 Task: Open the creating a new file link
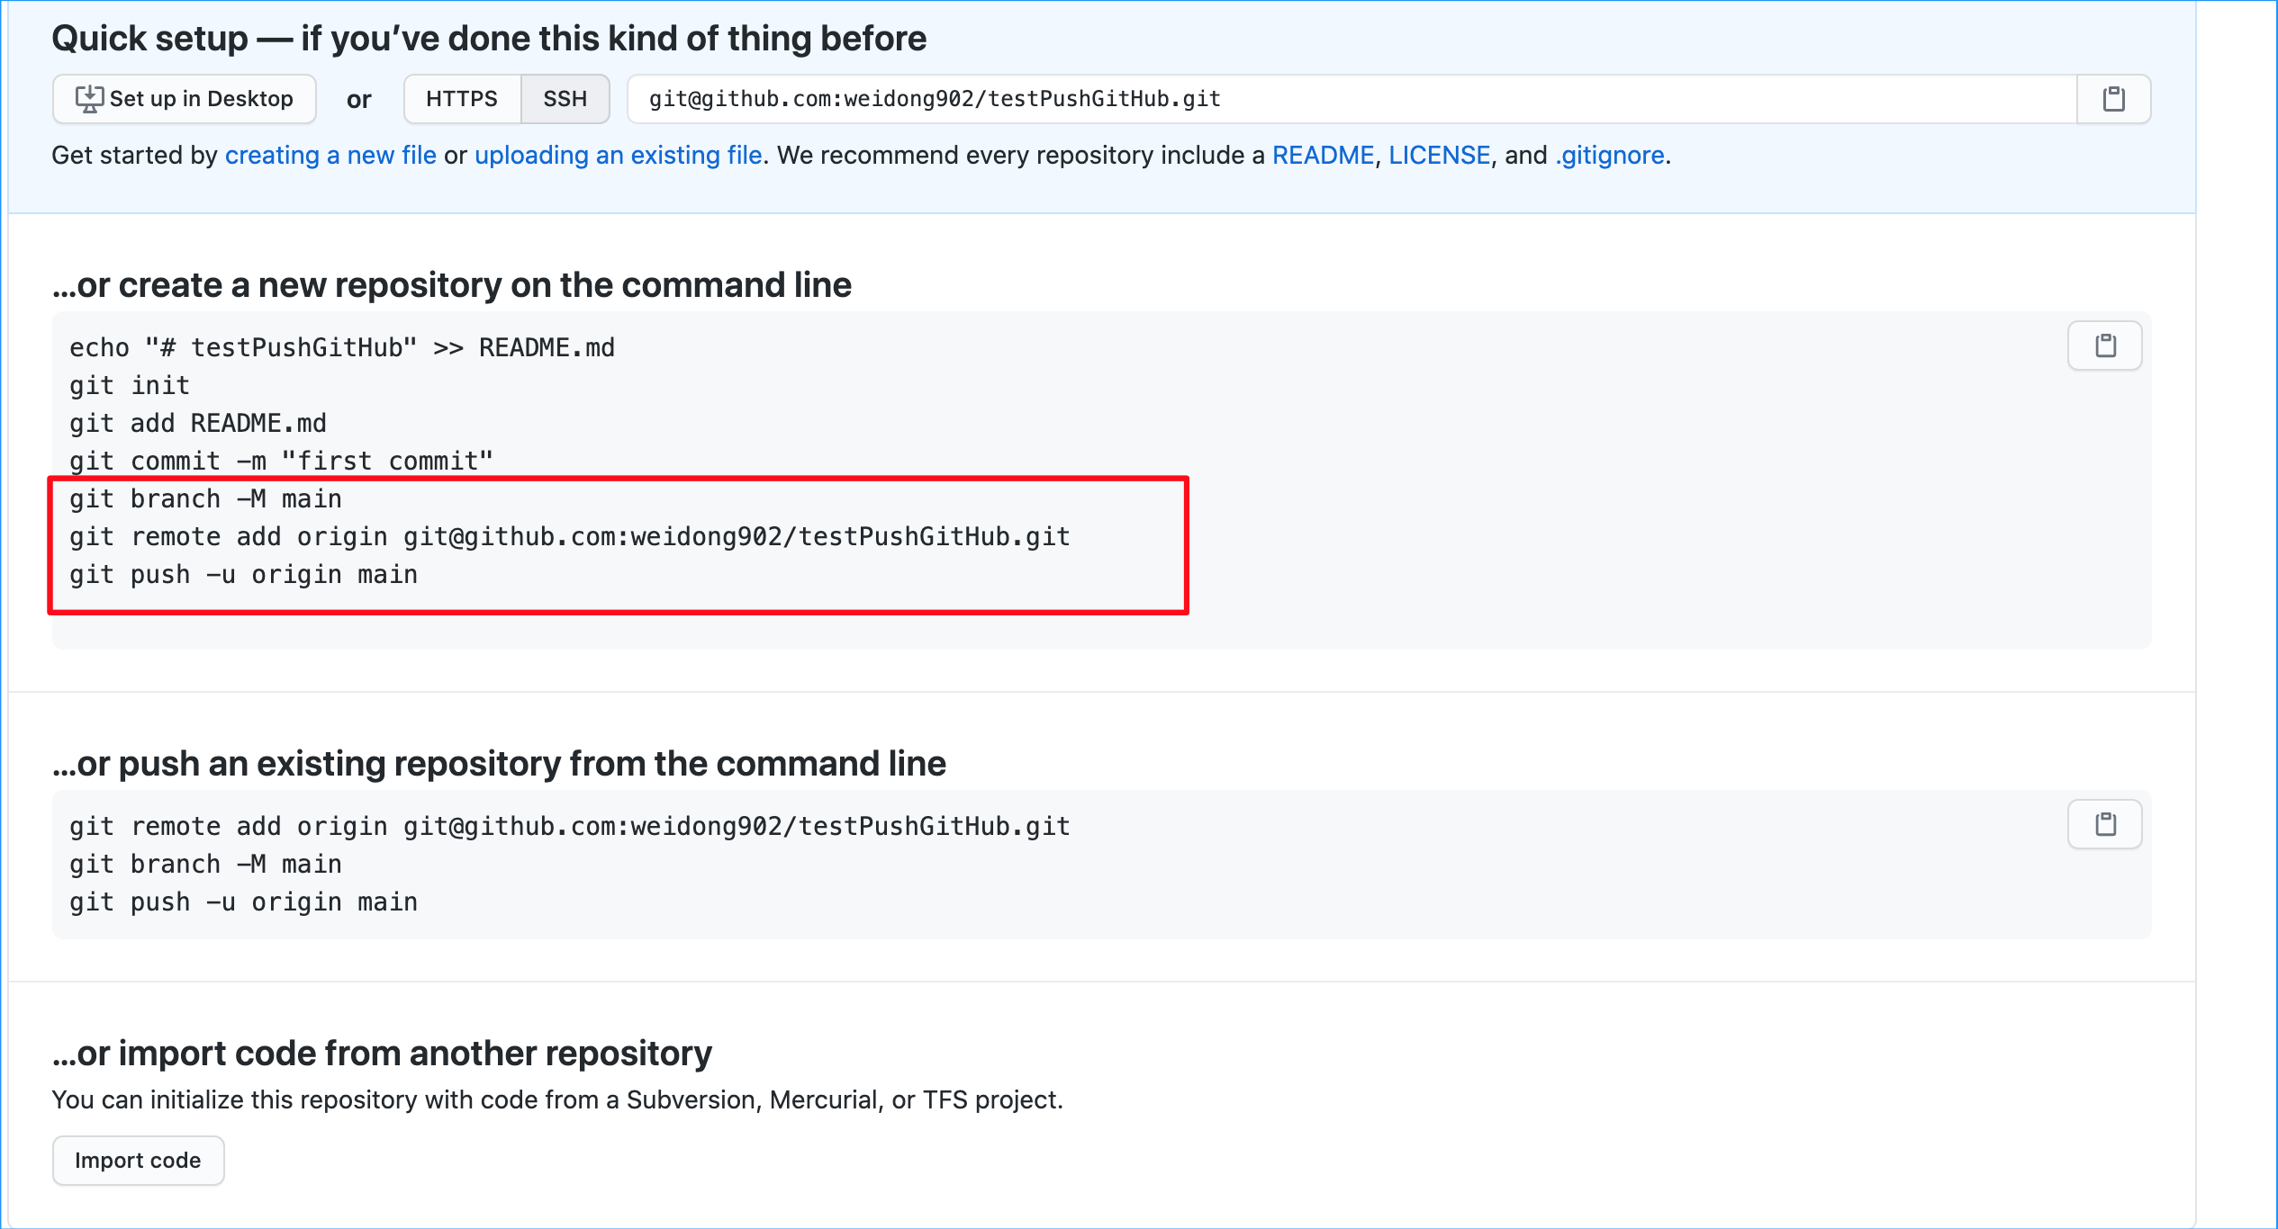point(330,156)
